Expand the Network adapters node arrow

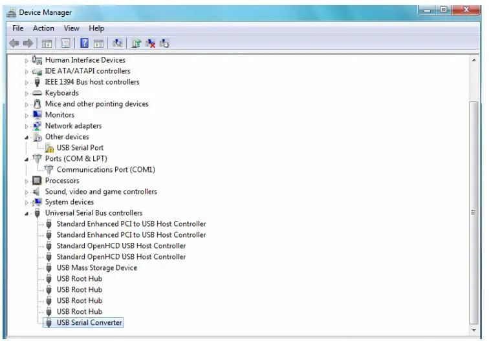[x=26, y=127]
